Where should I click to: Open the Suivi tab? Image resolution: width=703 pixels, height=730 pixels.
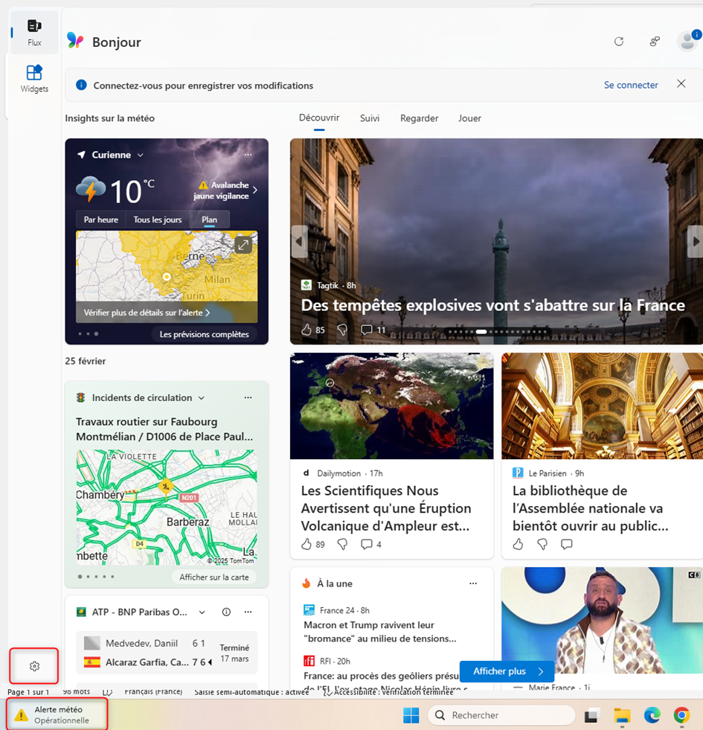(x=369, y=118)
